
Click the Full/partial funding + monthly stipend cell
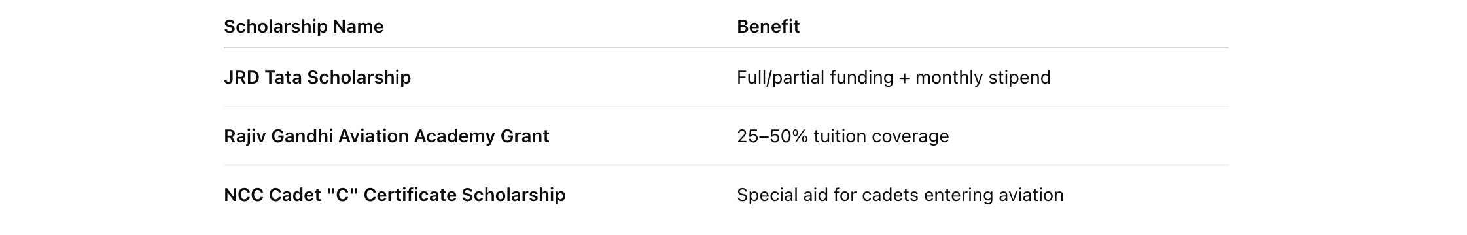click(894, 77)
